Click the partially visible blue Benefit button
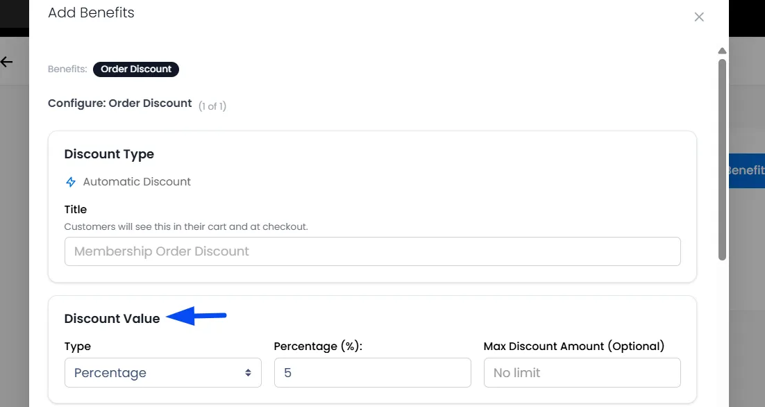This screenshot has height=407, width=765. pyautogui.click(x=746, y=170)
